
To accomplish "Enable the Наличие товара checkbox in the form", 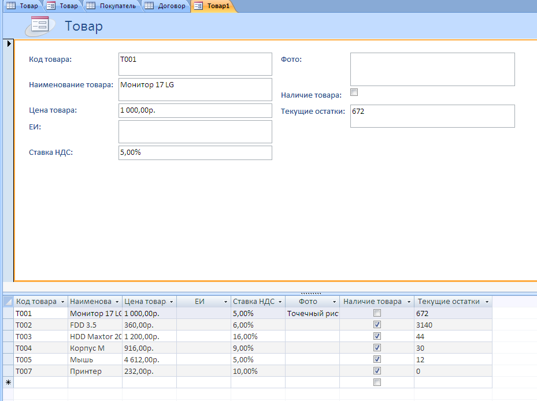I will coord(354,92).
